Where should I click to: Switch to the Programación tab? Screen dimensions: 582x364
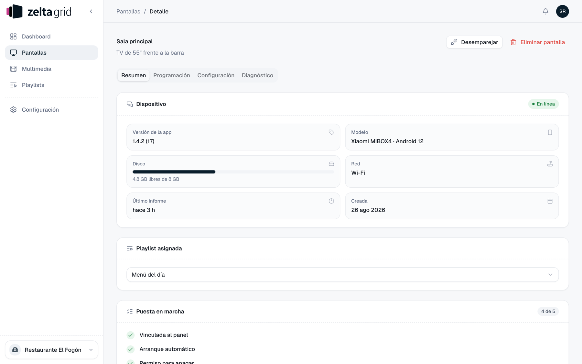click(172, 75)
